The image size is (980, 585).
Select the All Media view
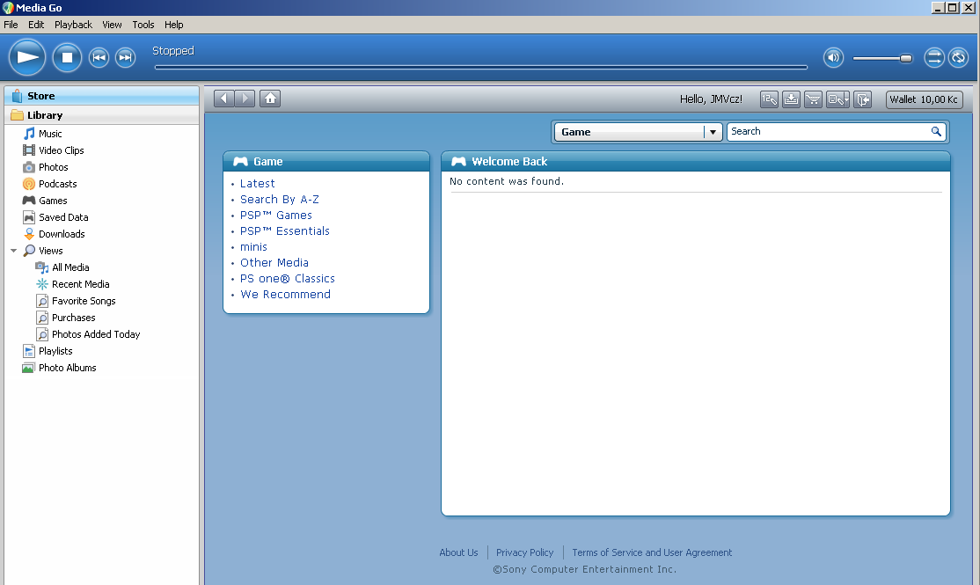(70, 267)
